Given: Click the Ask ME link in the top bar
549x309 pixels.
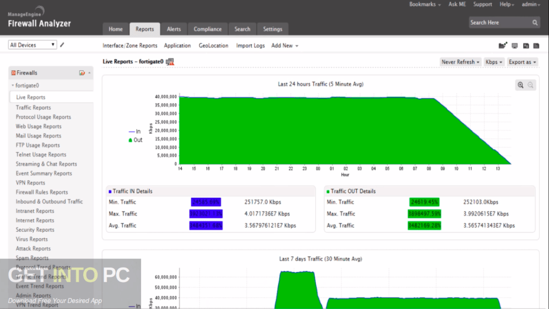Looking at the screenshot, I should coord(457,4).
